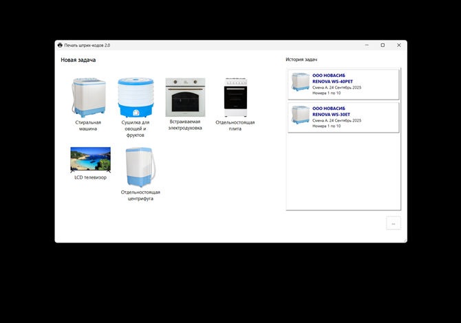Open the RENOVA WS-30ET history task
The width and height of the screenshot is (461, 323).
pyautogui.click(x=343, y=118)
